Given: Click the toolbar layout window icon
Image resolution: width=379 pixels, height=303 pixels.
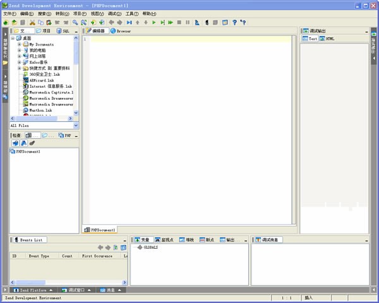Looking at the screenshot, I should 225,23.
